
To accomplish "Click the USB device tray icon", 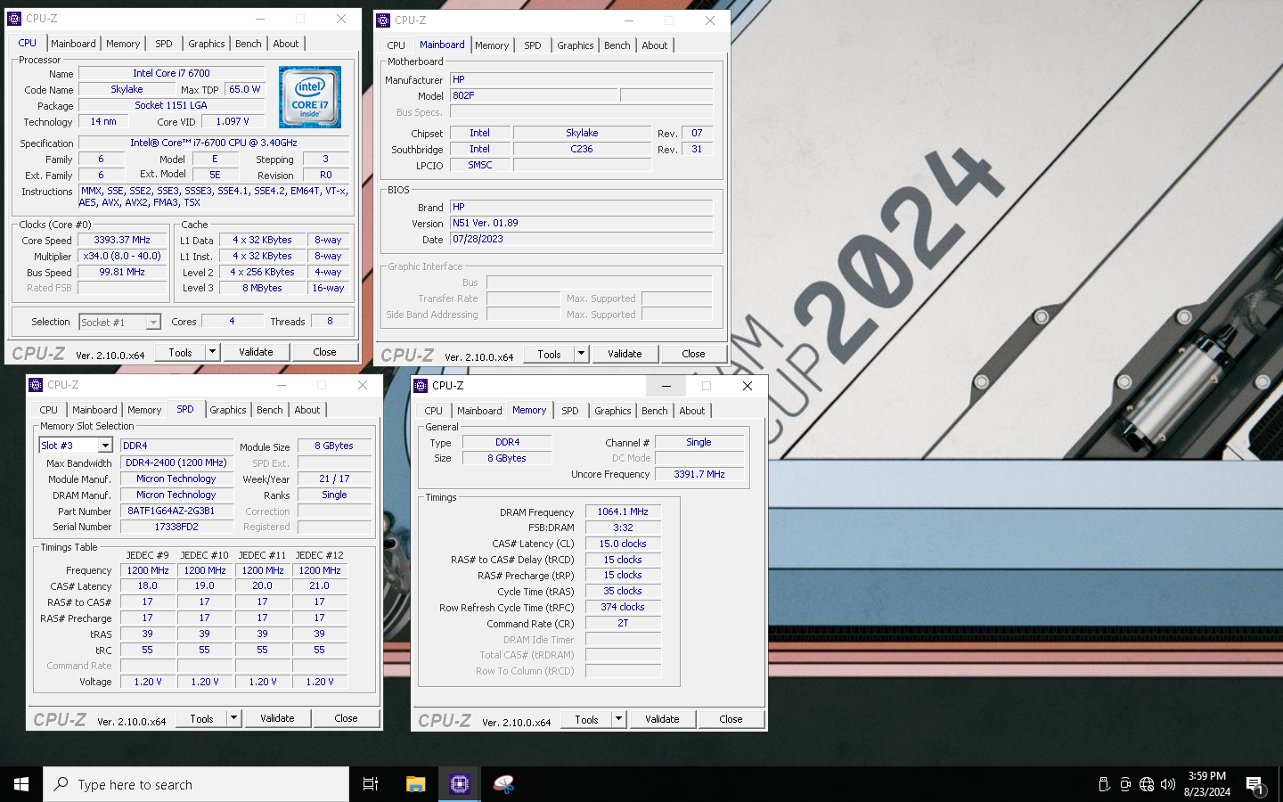I will pyautogui.click(x=1104, y=784).
